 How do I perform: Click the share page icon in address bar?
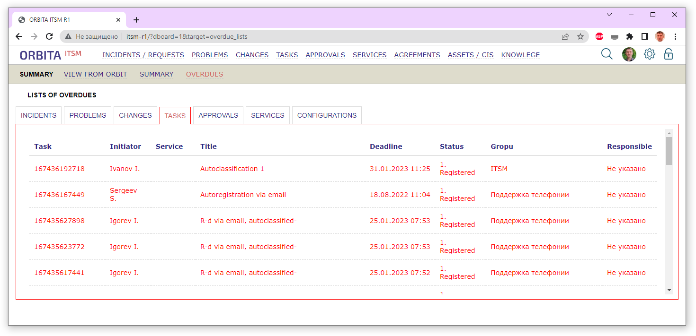565,36
